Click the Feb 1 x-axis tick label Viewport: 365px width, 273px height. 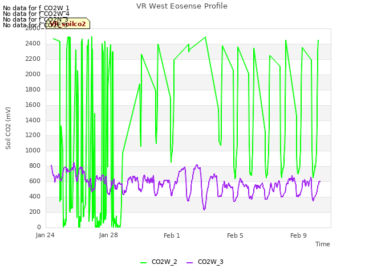172,235
